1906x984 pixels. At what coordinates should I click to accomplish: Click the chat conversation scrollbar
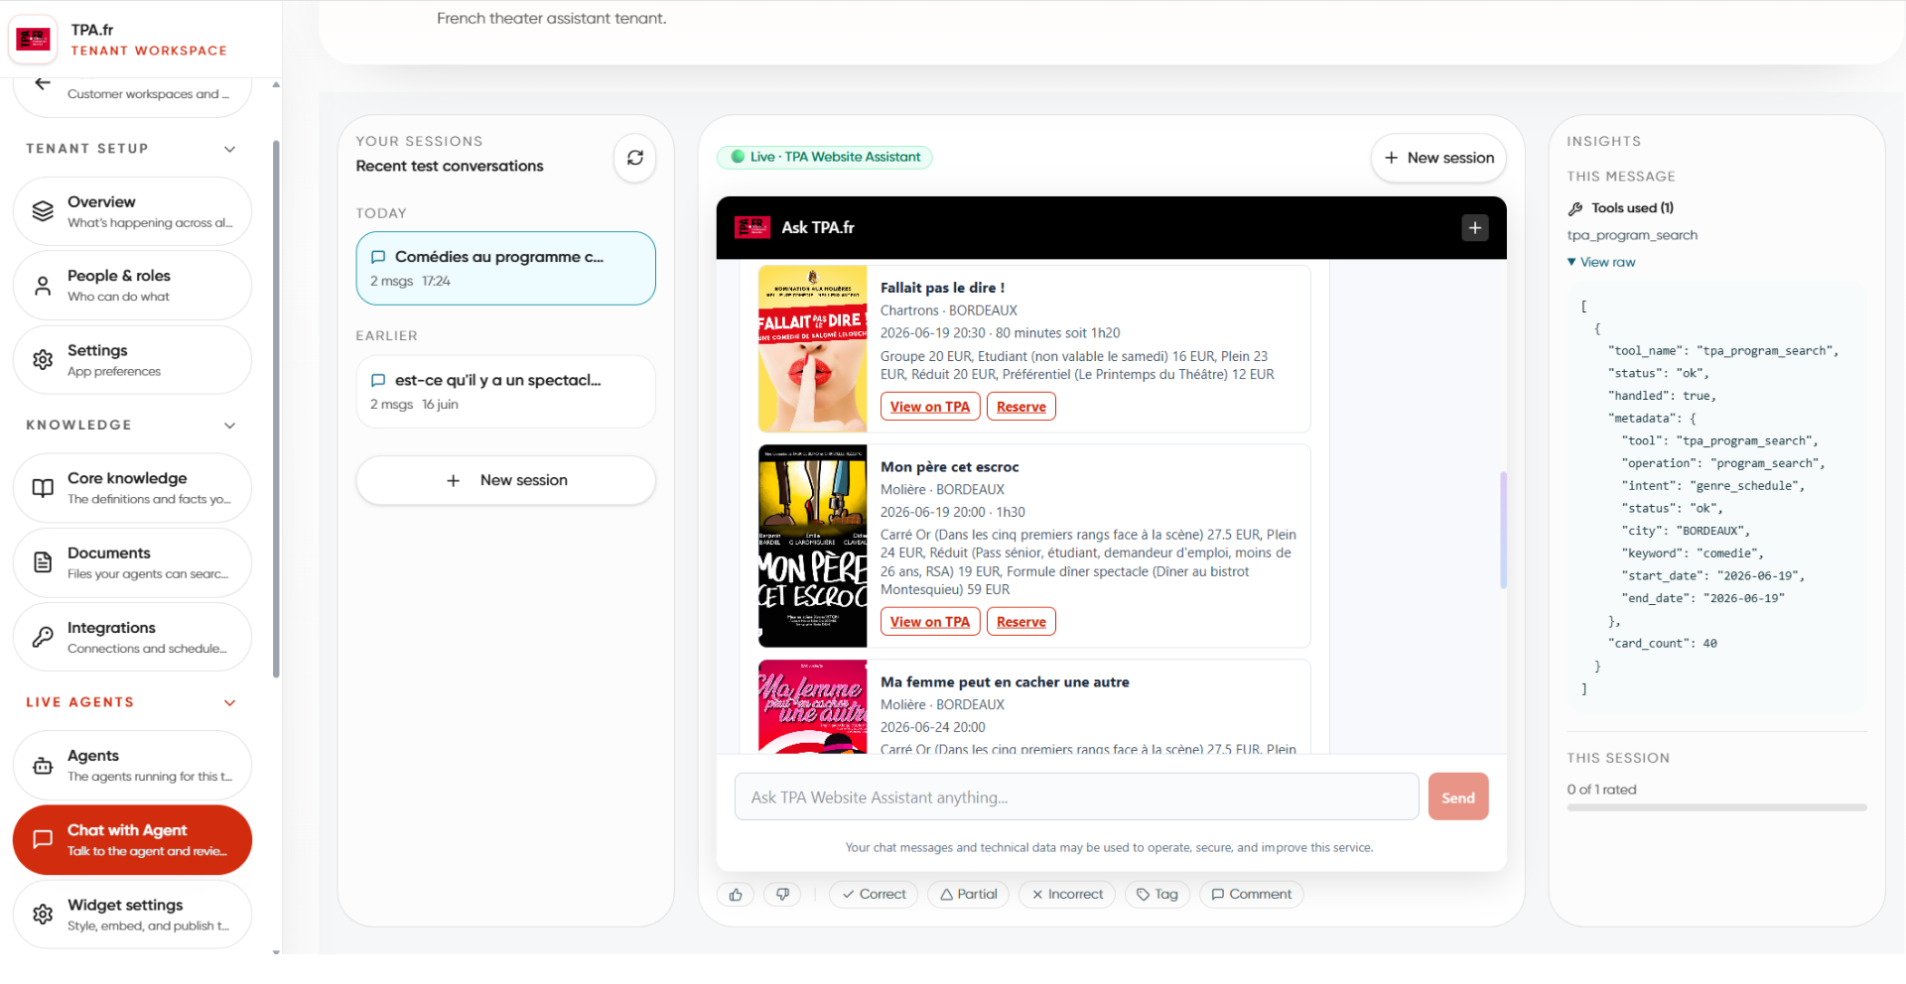pyautogui.click(x=1503, y=531)
